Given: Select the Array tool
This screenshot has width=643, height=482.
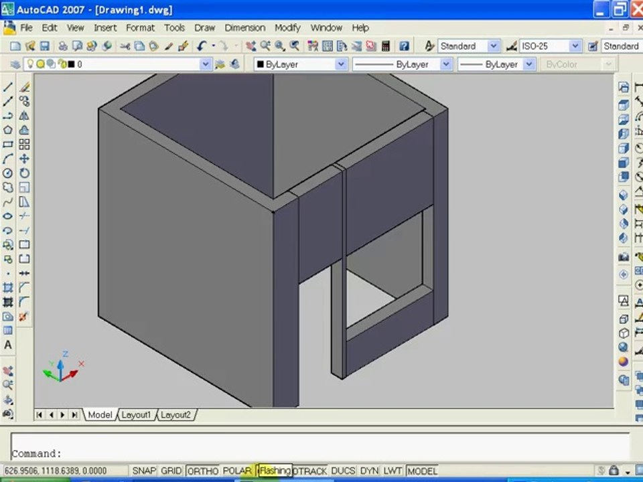Looking at the screenshot, I should pyautogui.click(x=24, y=145).
